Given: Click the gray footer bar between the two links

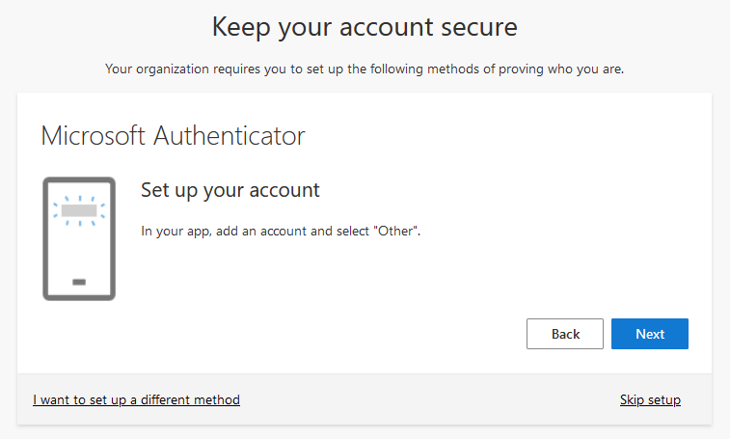Looking at the screenshot, I should click(x=429, y=399).
